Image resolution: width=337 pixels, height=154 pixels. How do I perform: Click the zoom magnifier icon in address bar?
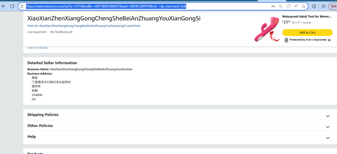point(281,6)
